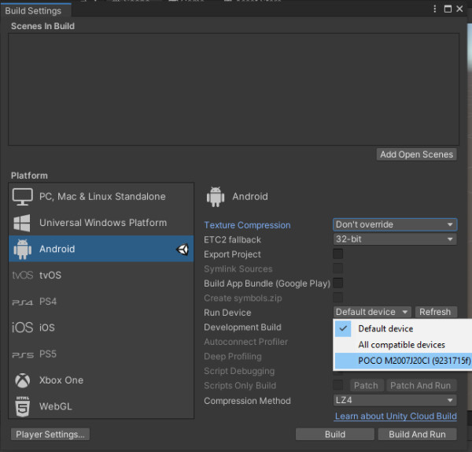Select Universal Windows Platform row

click(x=101, y=223)
